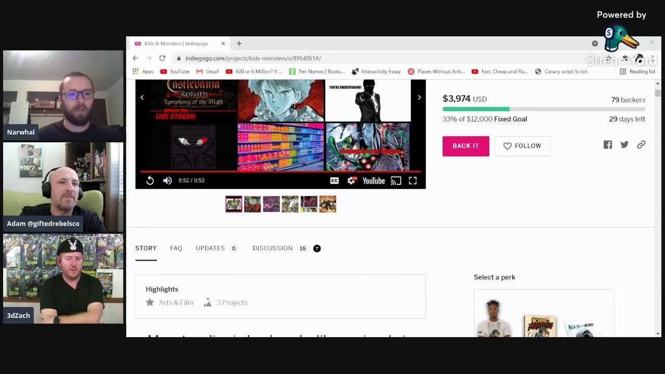Screen dimensions: 665x374
Task: Share campaign on Twitter
Action: click(624, 145)
